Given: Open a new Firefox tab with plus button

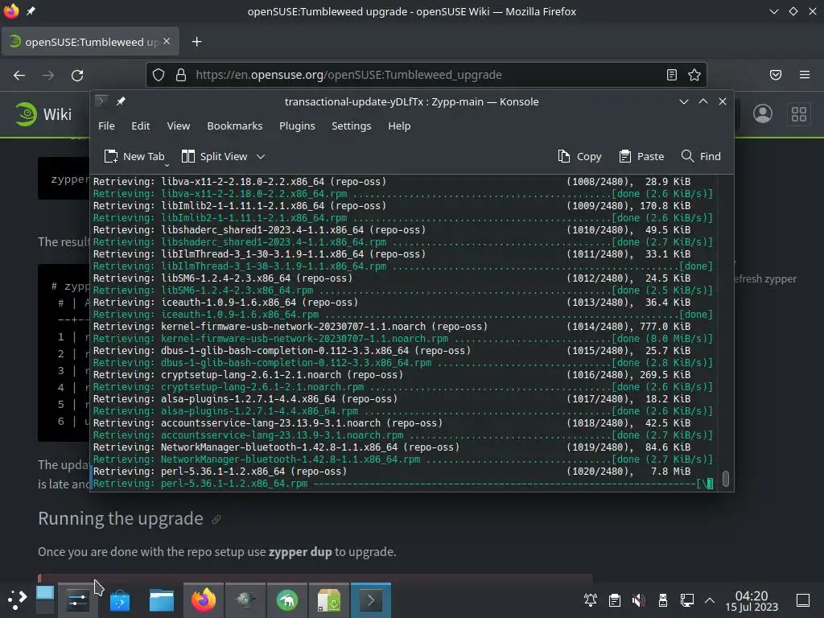Looking at the screenshot, I should (196, 42).
